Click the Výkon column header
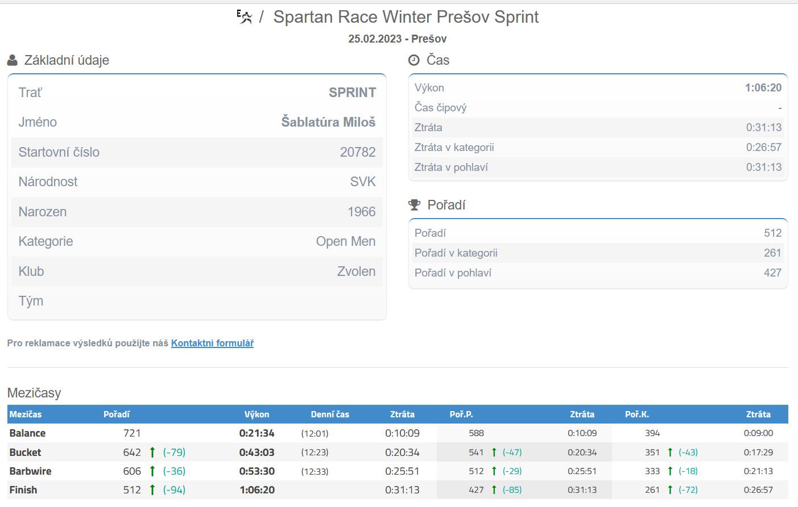The width and height of the screenshot is (798, 507). pos(257,414)
